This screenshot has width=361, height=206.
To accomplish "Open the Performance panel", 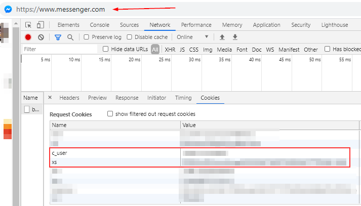I will (196, 25).
